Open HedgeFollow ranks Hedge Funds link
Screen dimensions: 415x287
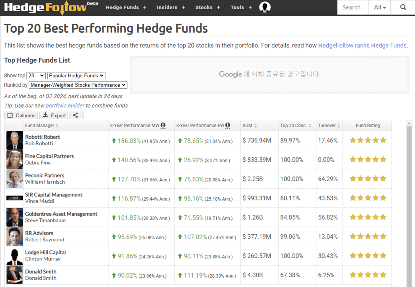point(362,45)
